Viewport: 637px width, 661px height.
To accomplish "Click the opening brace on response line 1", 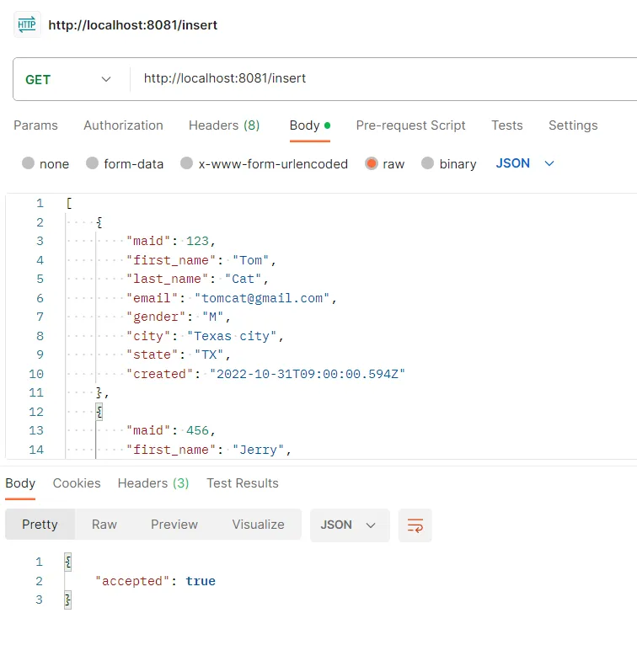I will pos(68,562).
